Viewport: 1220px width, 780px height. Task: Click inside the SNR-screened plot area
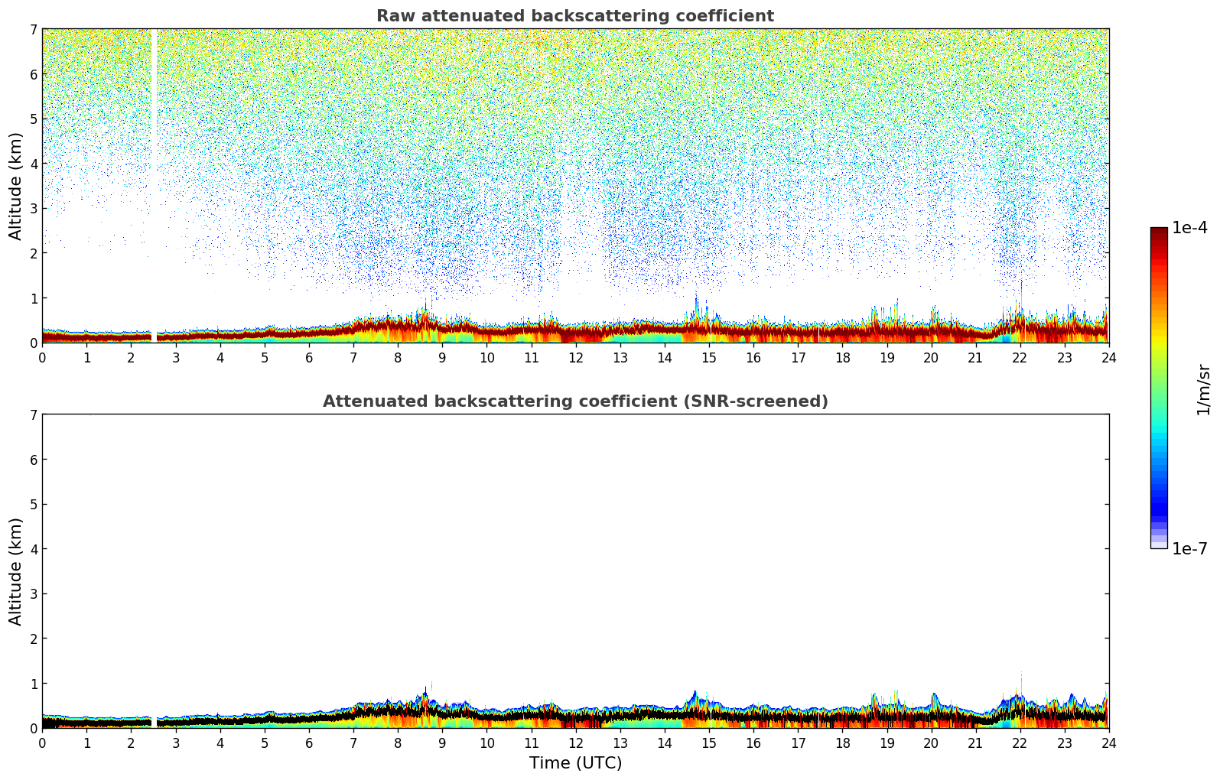pyautogui.click(x=575, y=571)
